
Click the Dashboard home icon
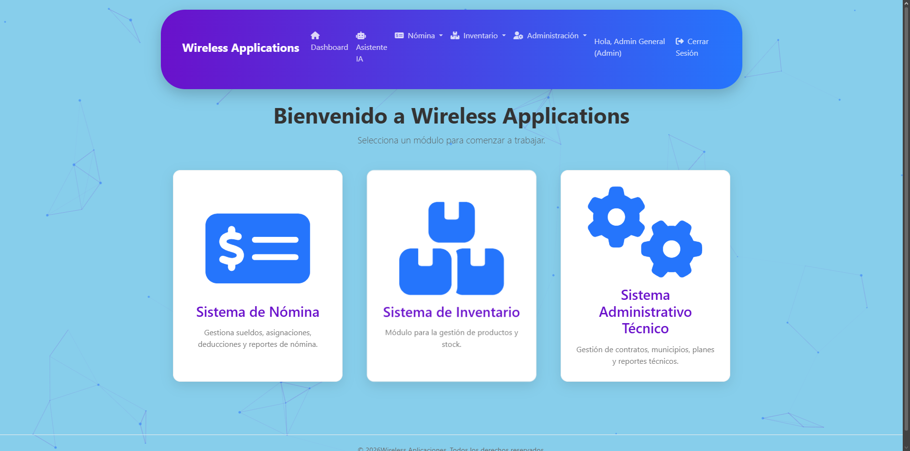point(315,35)
